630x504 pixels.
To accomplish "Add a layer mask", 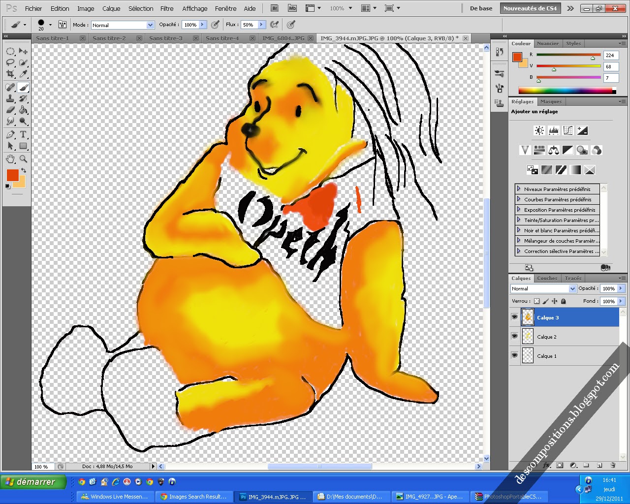I will (560, 465).
